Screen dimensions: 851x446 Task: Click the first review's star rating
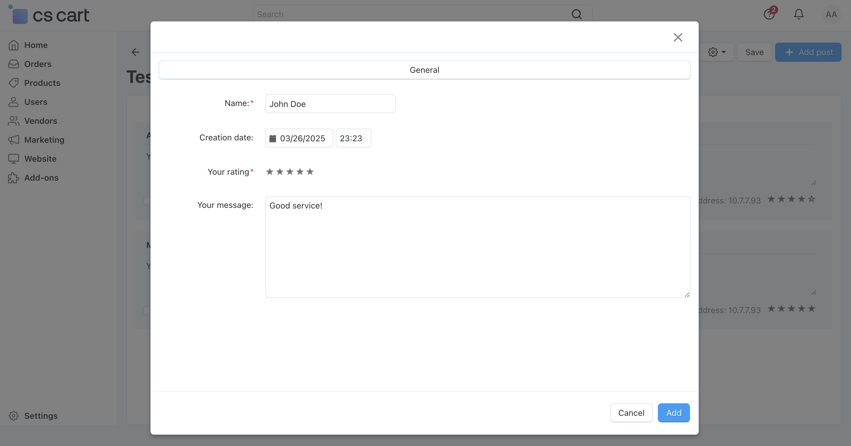pos(791,199)
